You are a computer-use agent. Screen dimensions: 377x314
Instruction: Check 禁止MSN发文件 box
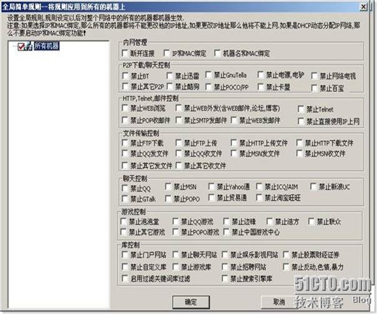click(x=233, y=153)
